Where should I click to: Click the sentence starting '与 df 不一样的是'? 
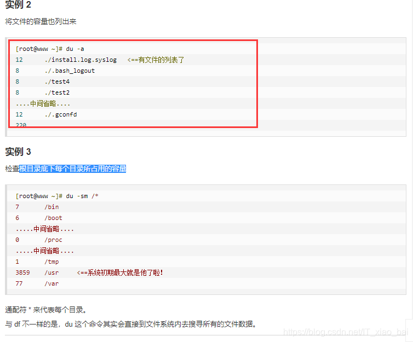[x=131, y=324]
